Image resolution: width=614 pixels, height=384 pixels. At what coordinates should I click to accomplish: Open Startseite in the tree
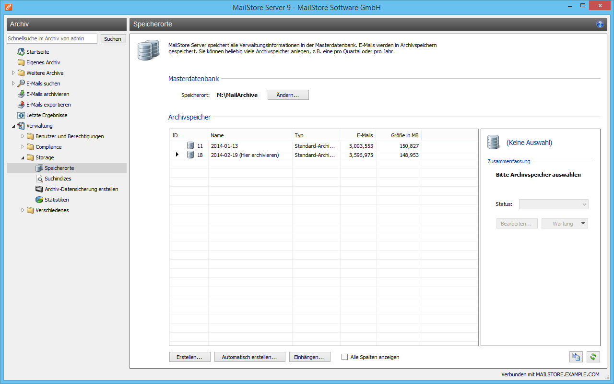pyautogui.click(x=37, y=52)
